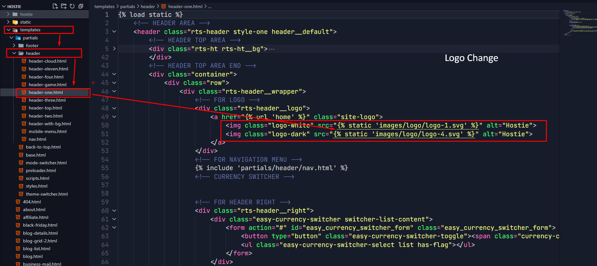
Task: Collapse all folders in Explorer
Action: coord(81,6)
